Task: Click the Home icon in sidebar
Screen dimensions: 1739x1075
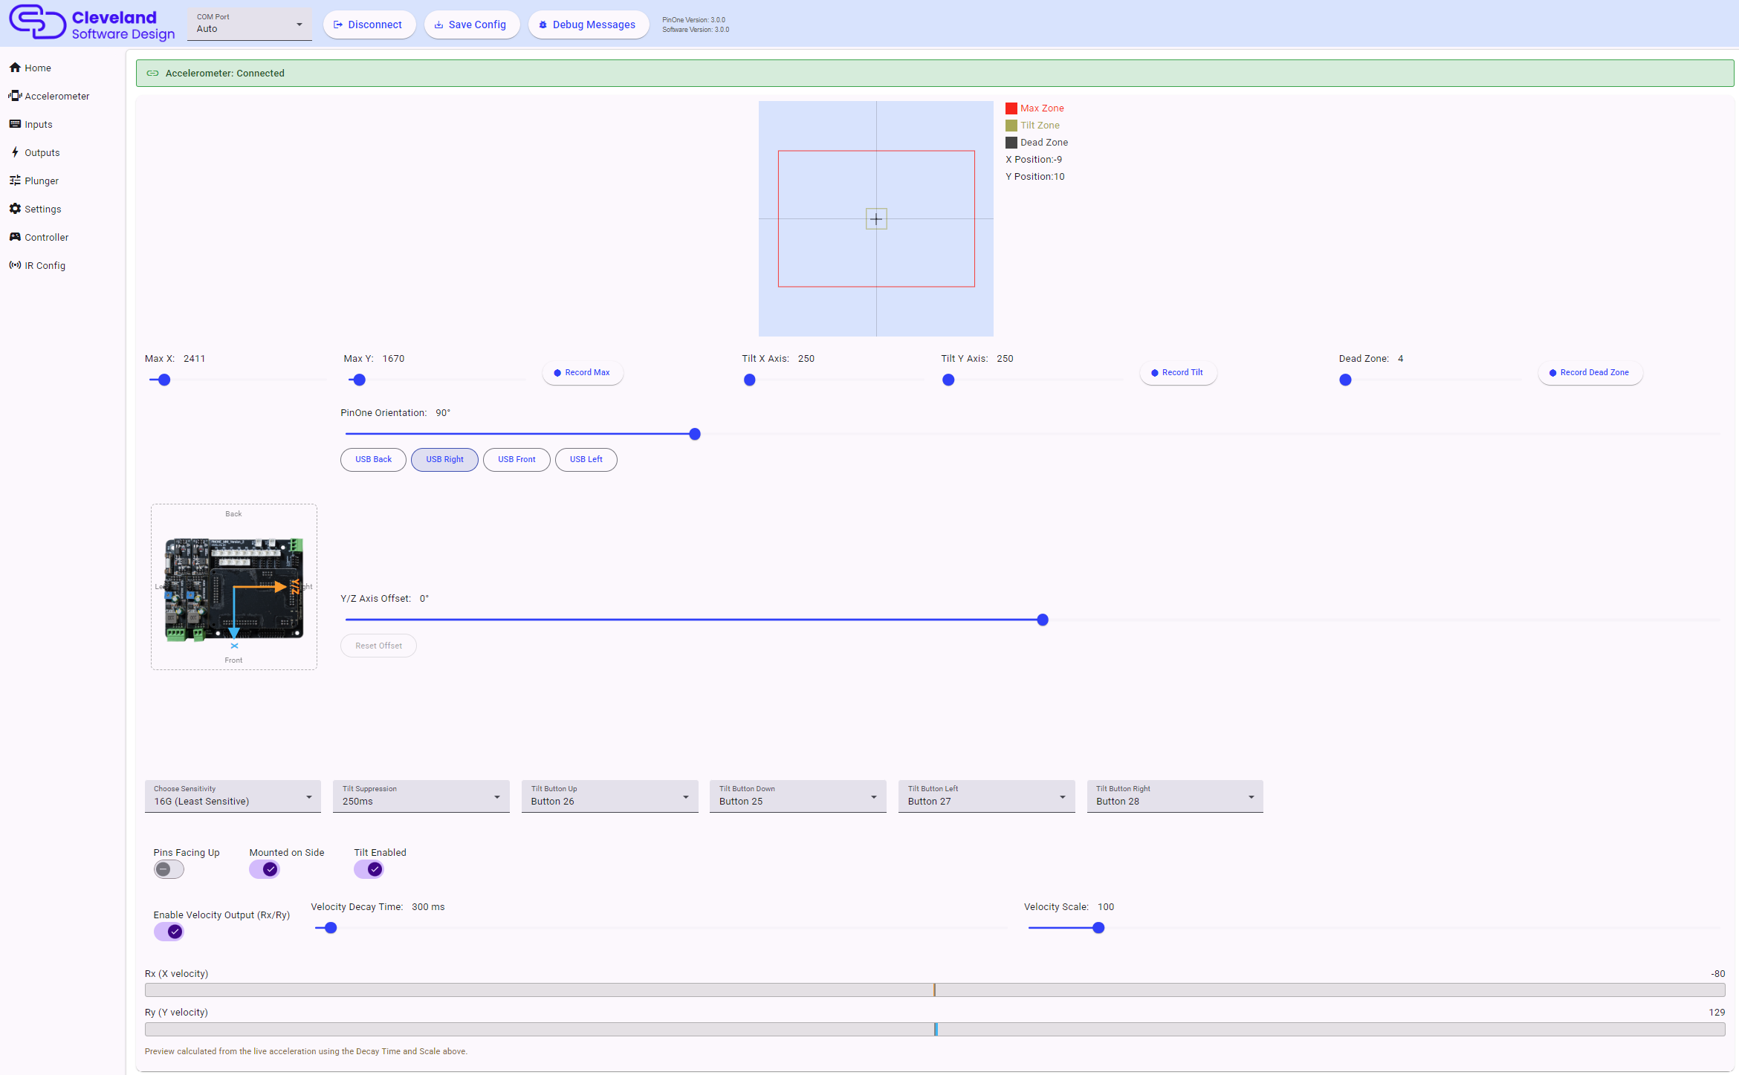Action: pos(15,68)
